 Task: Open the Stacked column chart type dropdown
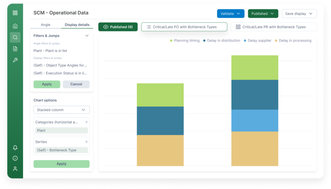tap(61, 110)
